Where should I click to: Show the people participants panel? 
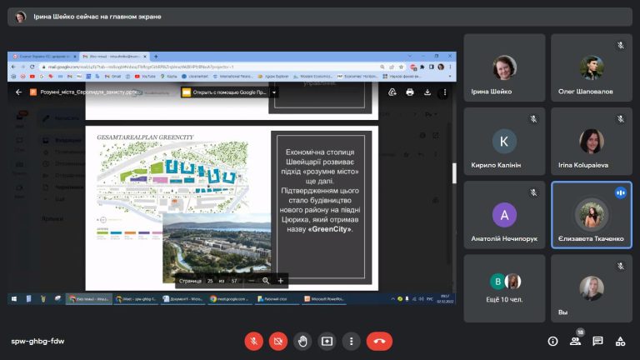(576, 341)
